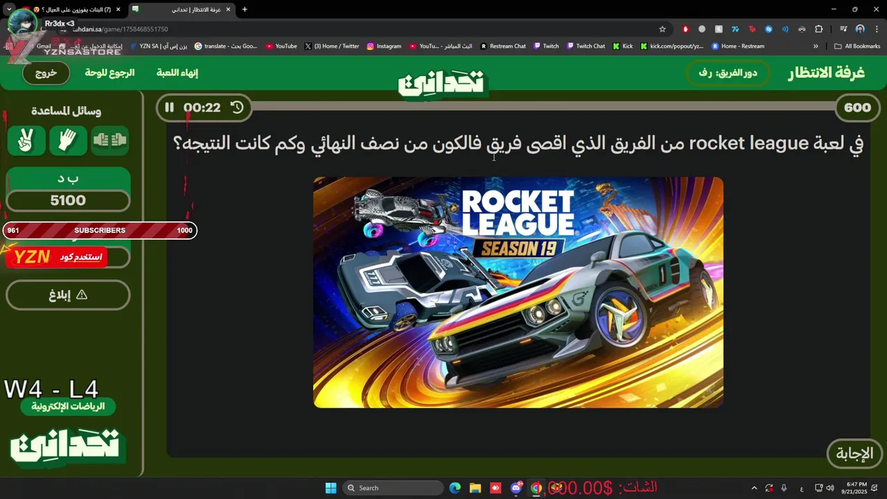
Task: Switch to the غرفة الانتظار | تحداني tab
Action: [182, 10]
